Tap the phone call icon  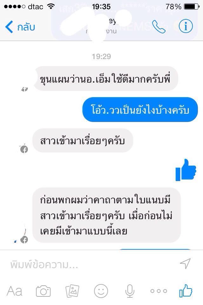click(x=159, y=27)
